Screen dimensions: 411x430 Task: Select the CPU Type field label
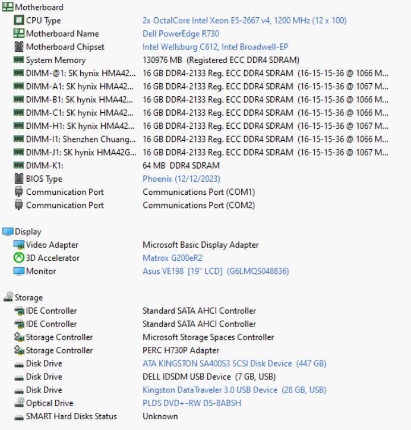coord(43,21)
